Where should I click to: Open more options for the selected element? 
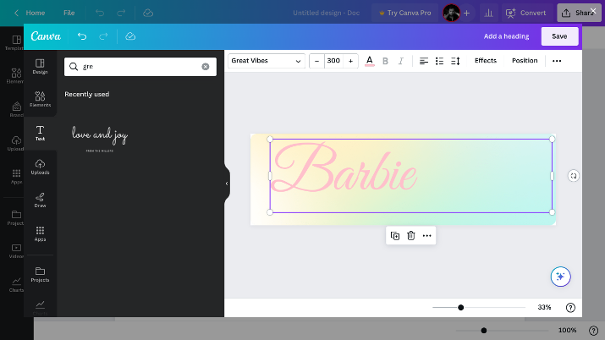tap(426, 236)
